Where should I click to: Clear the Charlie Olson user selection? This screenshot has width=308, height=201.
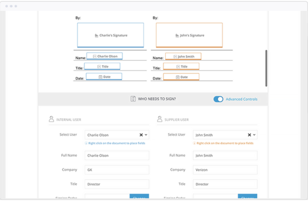pyautogui.click(x=141, y=135)
